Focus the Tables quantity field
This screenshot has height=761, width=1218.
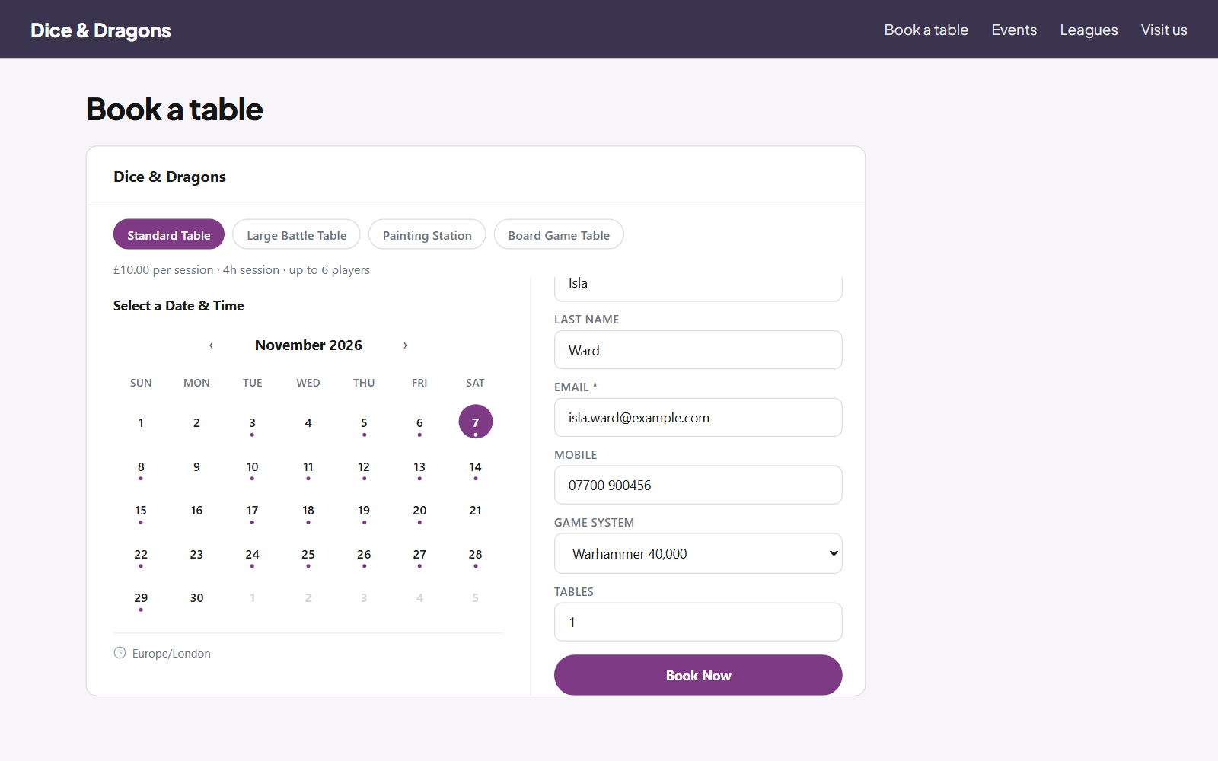pyautogui.click(x=698, y=622)
